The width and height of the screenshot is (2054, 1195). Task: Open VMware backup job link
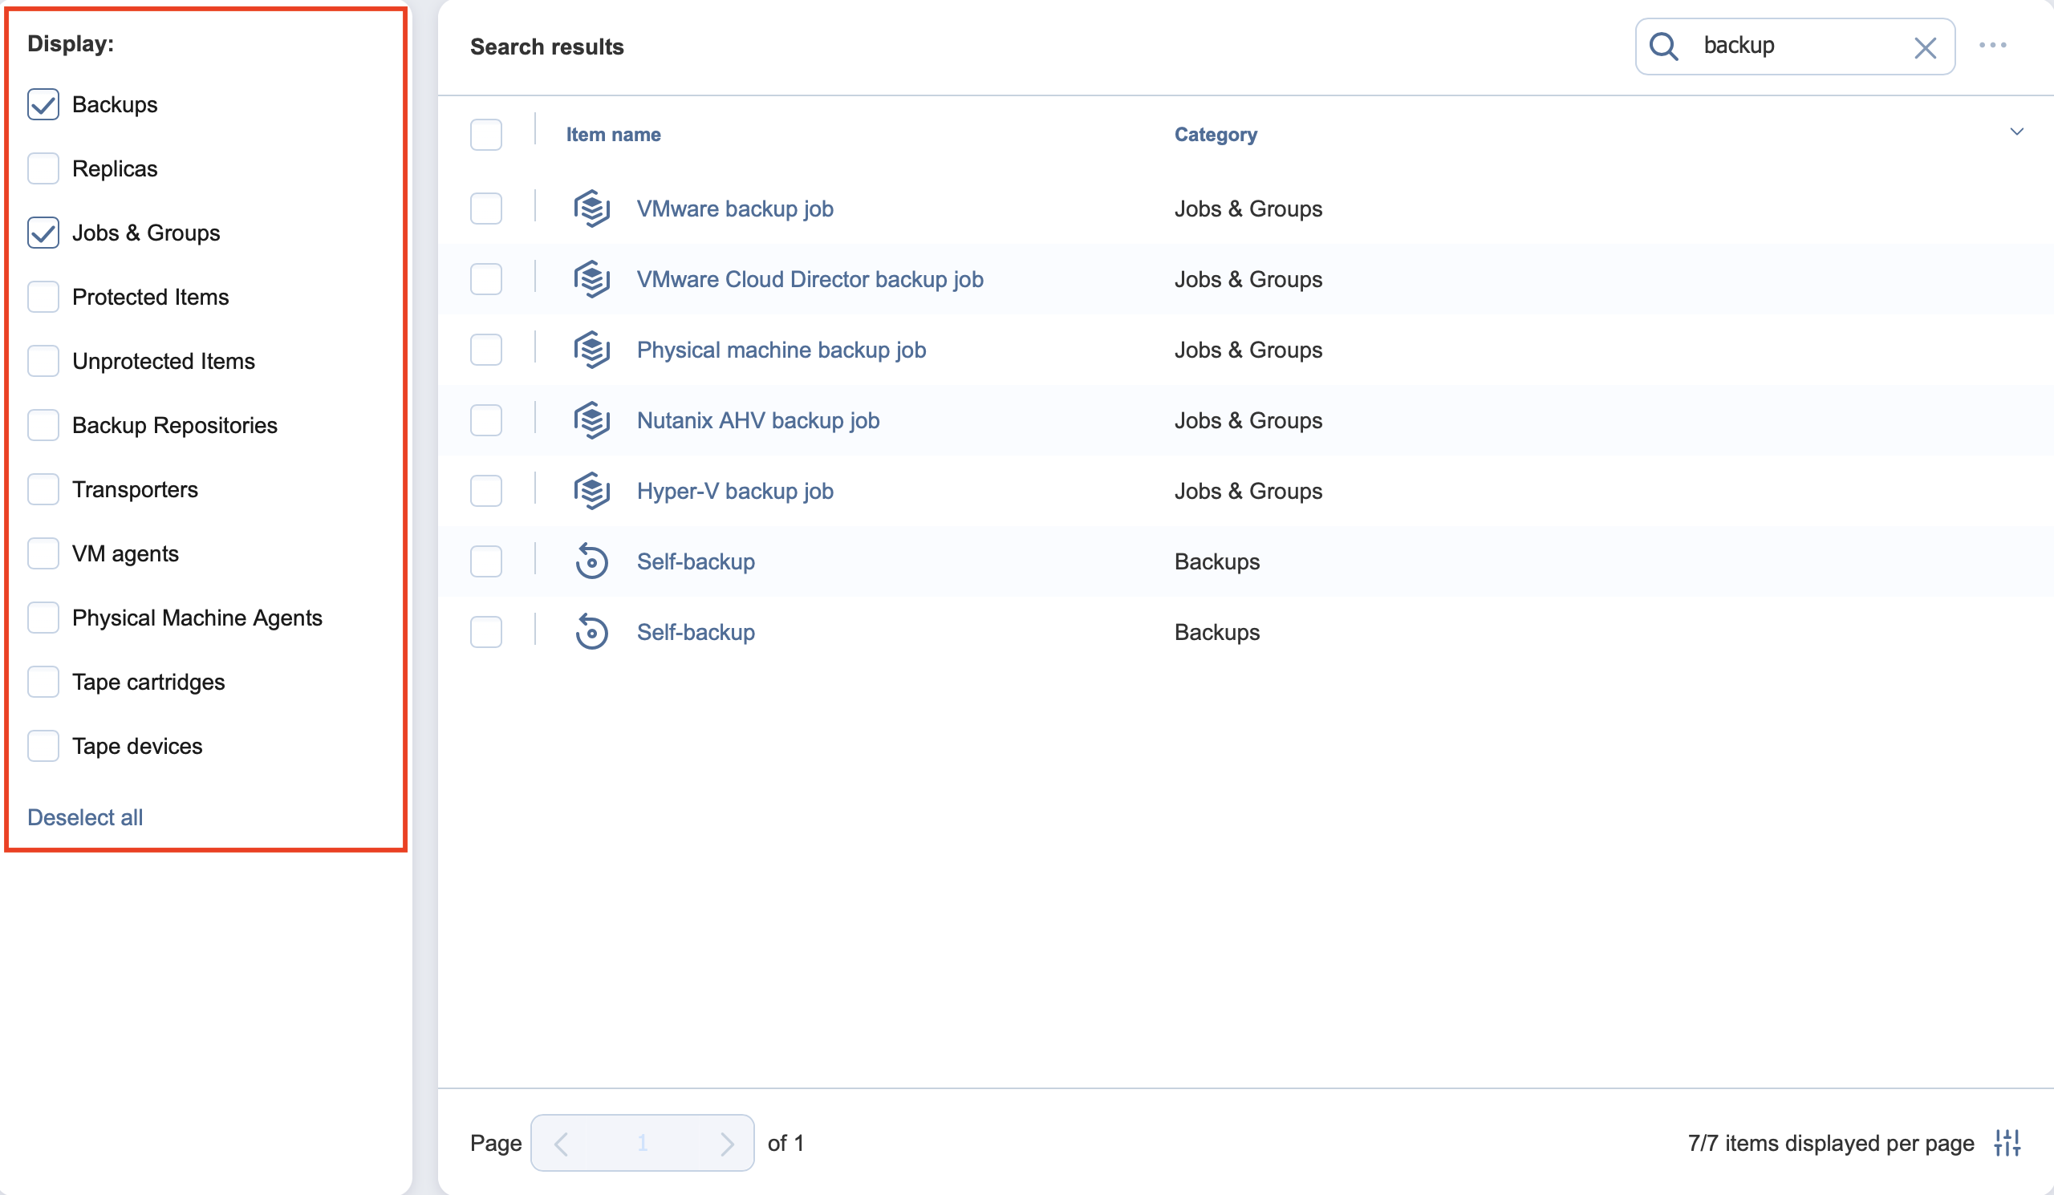[x=734, y=209]
